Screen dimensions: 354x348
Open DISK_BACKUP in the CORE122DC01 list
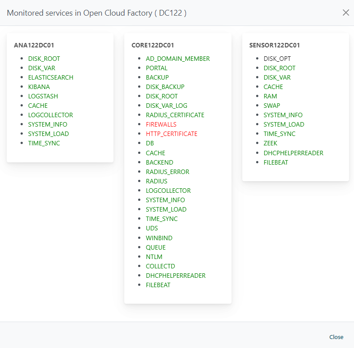tap(165, 87)
